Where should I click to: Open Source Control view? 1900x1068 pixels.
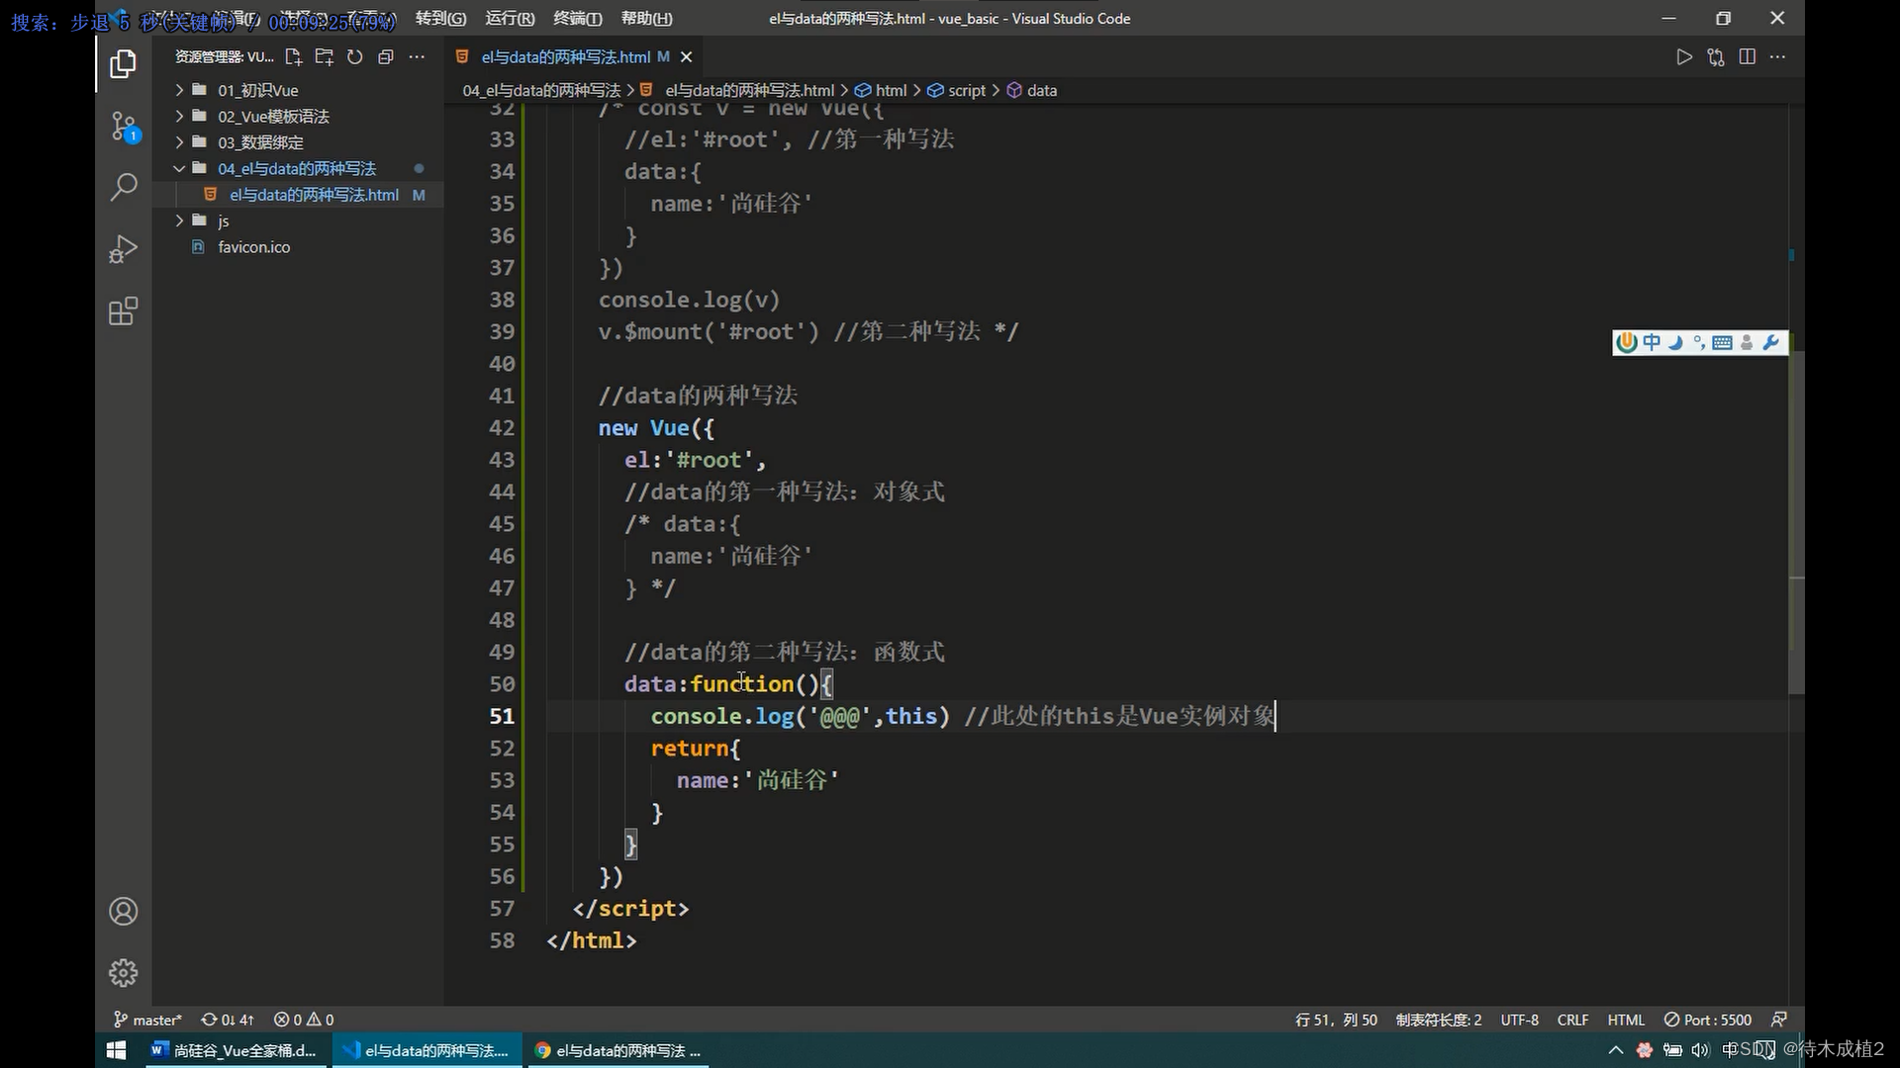pos(123,127)
